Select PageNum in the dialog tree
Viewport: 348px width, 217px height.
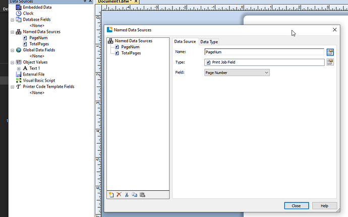point(130,47)
